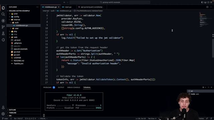
Task: Open the OUTPUT panel tab
Action: 61,87
